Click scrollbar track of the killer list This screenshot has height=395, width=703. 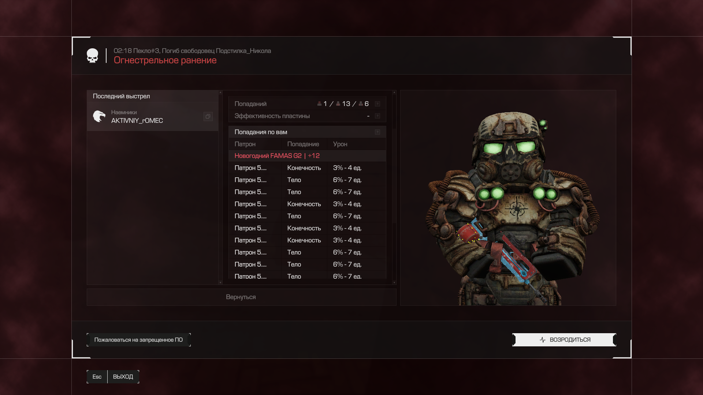point(220,187)
